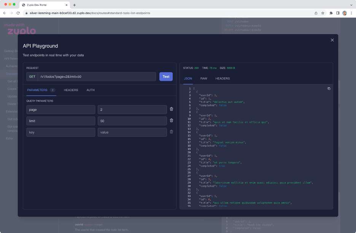Edit the page parameter key field

click(x=60, y=110)
